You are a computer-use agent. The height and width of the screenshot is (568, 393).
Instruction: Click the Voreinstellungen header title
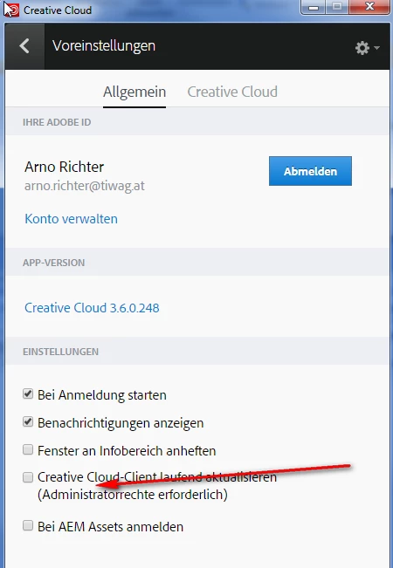click(x=104, y=46)
